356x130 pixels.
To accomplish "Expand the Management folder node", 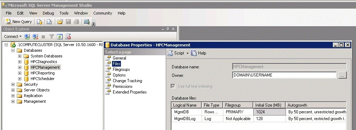I will 13,101.
